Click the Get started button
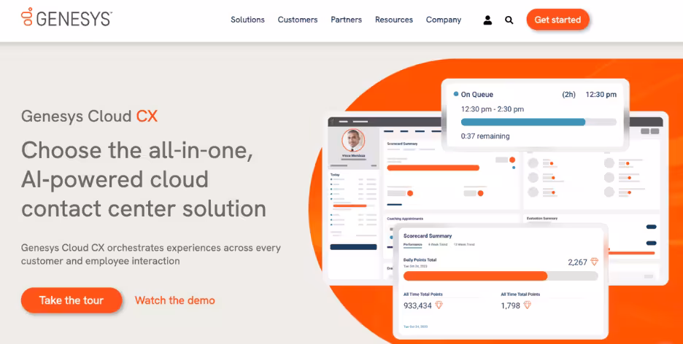The height and width of the screenshot is (344, 683). point(557,20)
